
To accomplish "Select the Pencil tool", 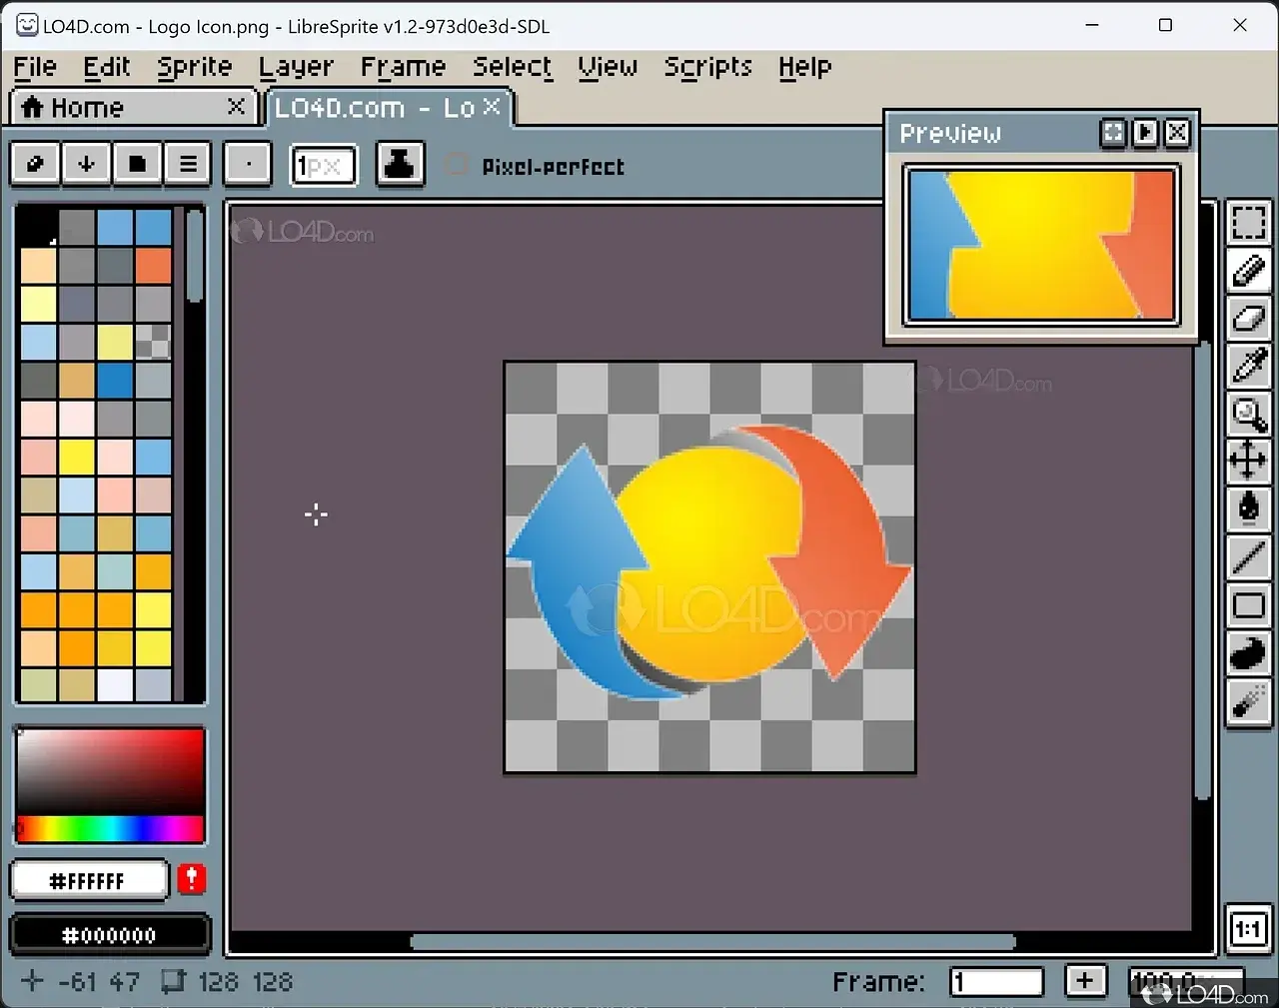I will click(1248, 271).
